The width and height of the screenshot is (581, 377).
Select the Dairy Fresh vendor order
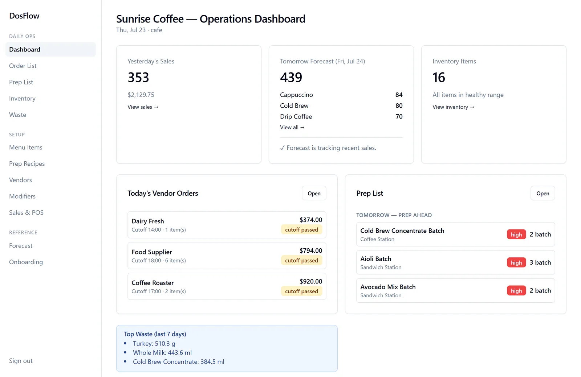pyautogui.click(x=227, y=225)
